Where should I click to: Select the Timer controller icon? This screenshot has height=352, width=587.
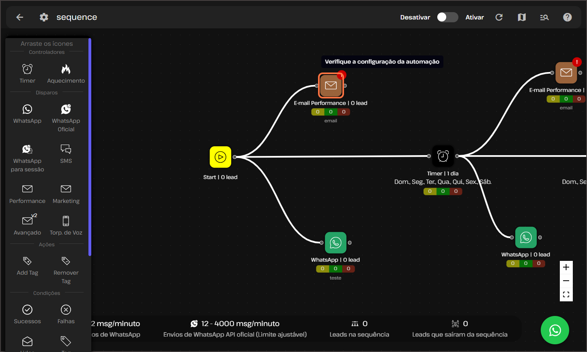27,69
